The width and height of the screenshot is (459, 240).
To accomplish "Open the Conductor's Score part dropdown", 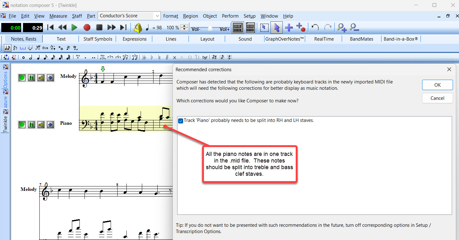I will point(157,16).
